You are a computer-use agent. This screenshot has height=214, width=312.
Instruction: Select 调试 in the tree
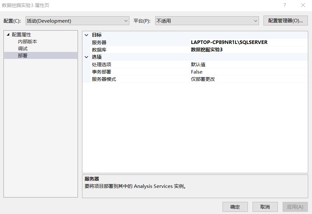[22, 49]
